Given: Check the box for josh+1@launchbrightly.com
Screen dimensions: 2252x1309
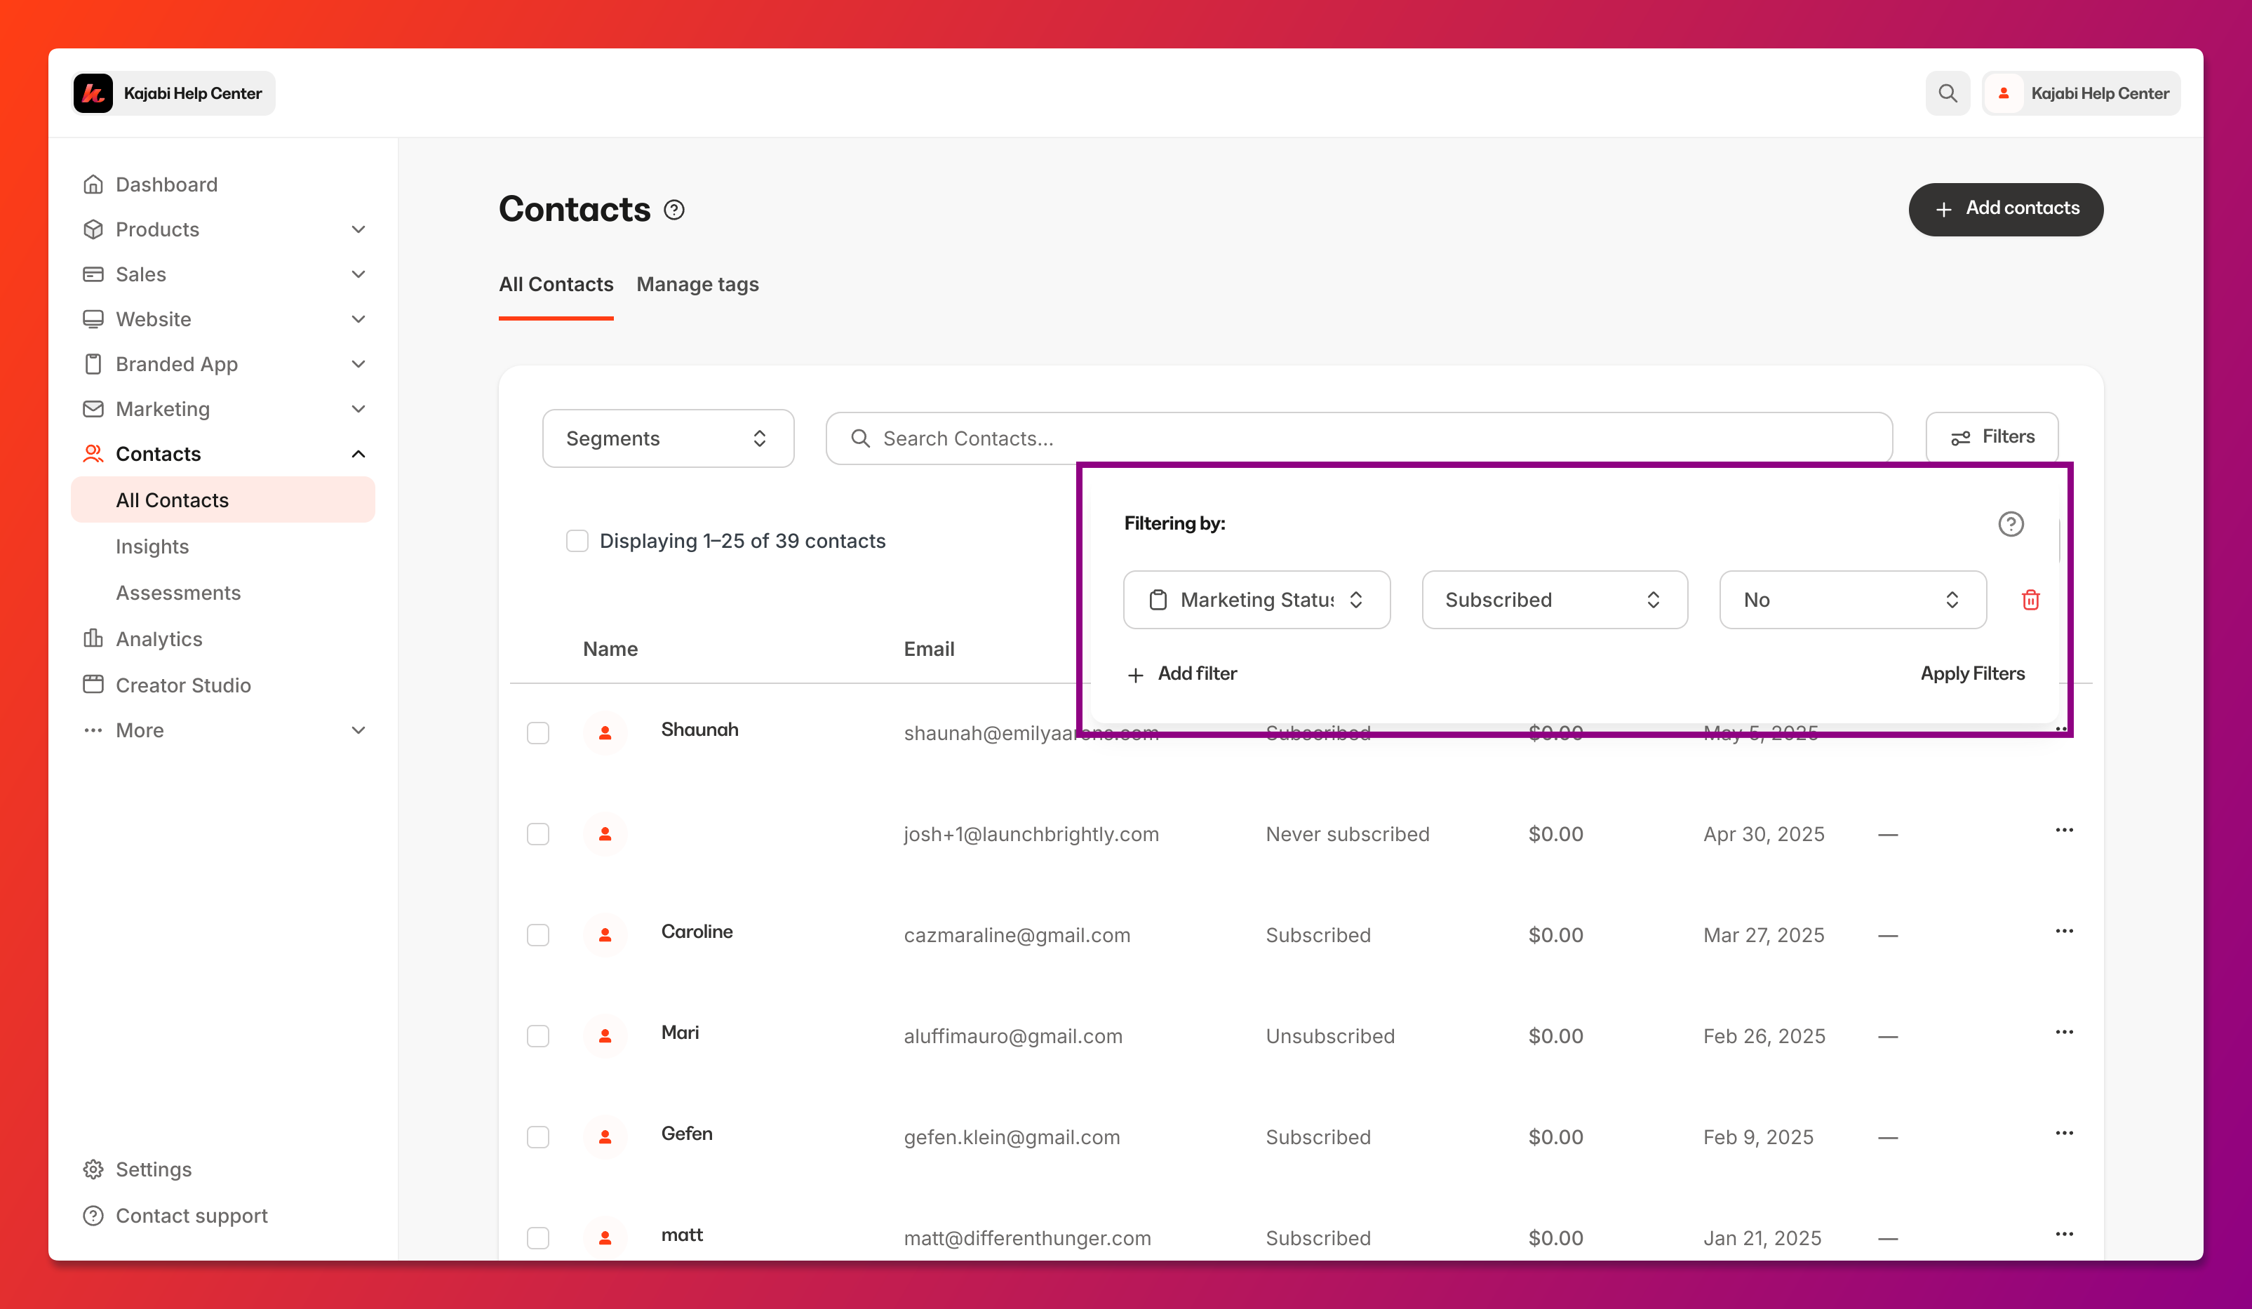Looking at the screenshot, I should 538,833.
